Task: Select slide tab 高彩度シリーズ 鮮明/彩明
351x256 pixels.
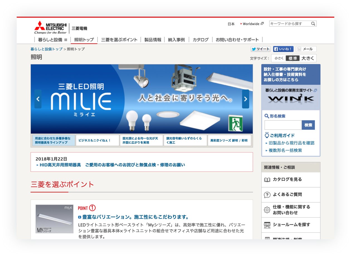Action: click(229, 141)
